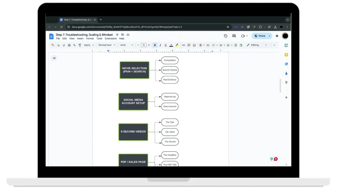Open the bulleted list dropdown

(x=222, y=45)
